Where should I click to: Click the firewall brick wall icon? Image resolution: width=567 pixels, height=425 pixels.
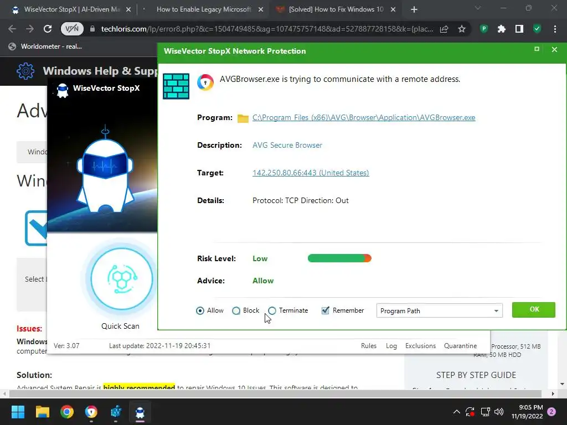point(176,86)
